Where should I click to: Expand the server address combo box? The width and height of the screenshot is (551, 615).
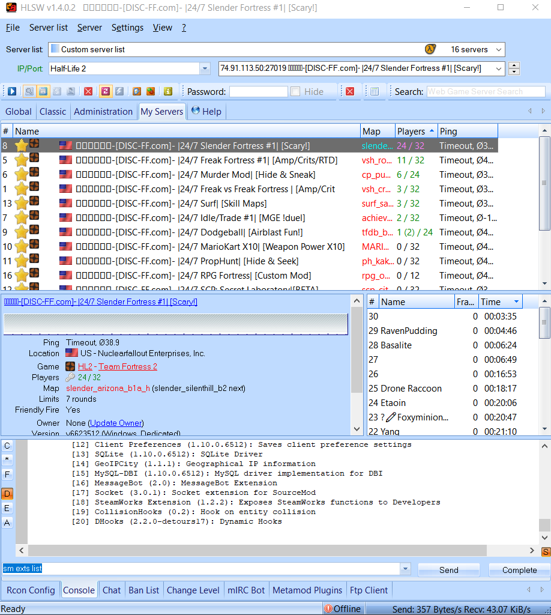499,68
